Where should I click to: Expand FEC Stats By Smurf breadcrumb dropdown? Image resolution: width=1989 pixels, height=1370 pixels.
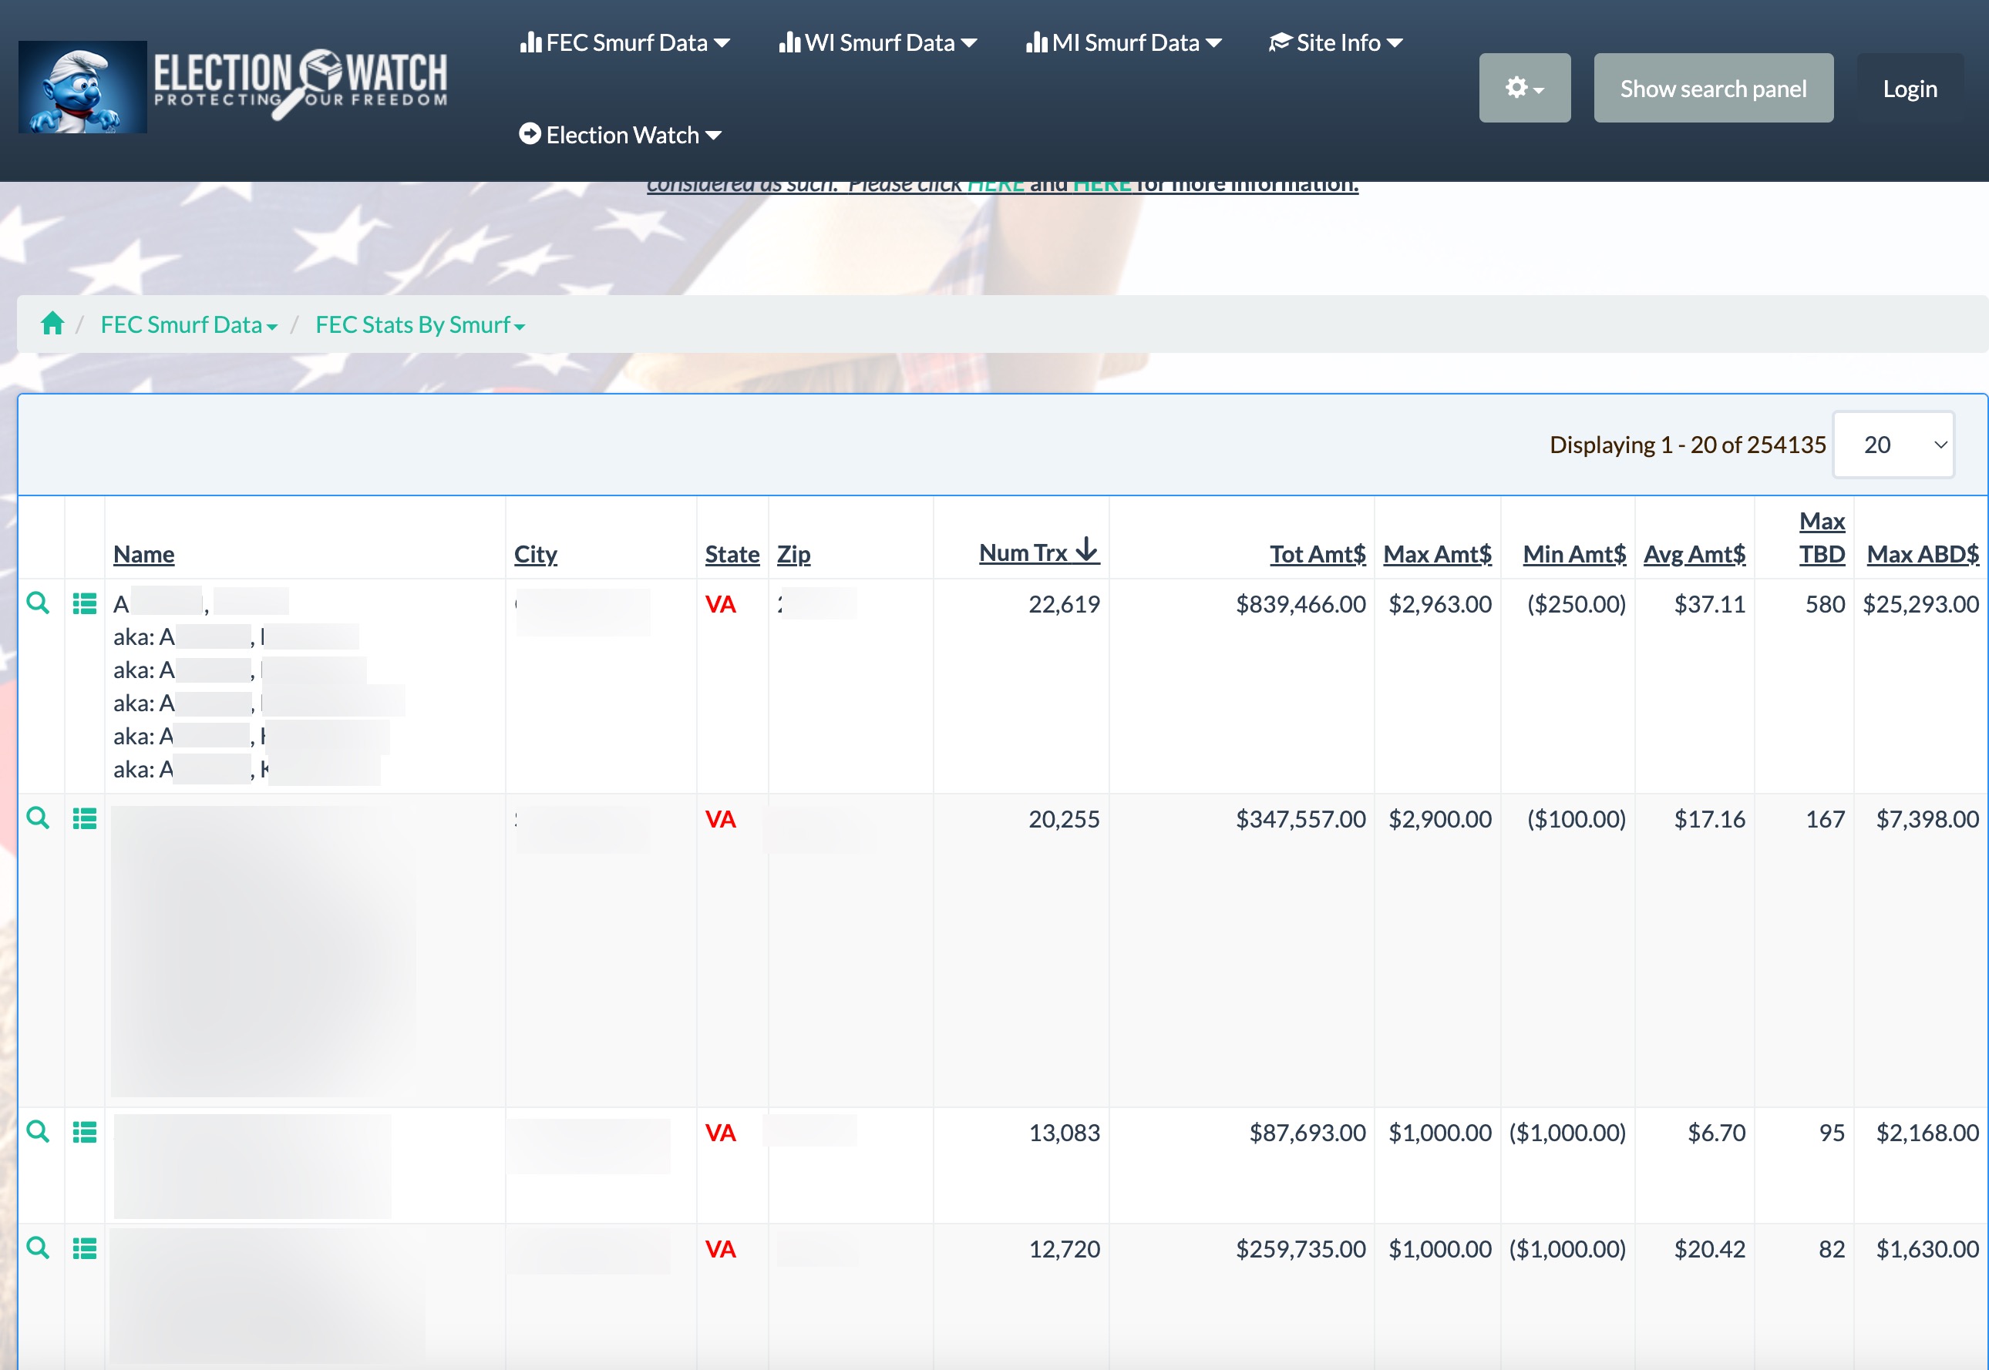[x=420, y=324]
